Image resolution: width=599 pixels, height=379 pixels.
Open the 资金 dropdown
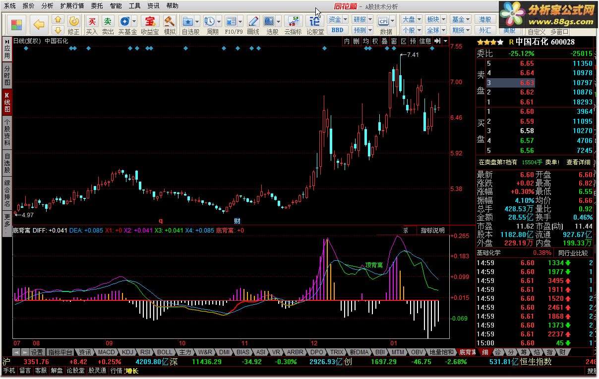tap(338, 19)
